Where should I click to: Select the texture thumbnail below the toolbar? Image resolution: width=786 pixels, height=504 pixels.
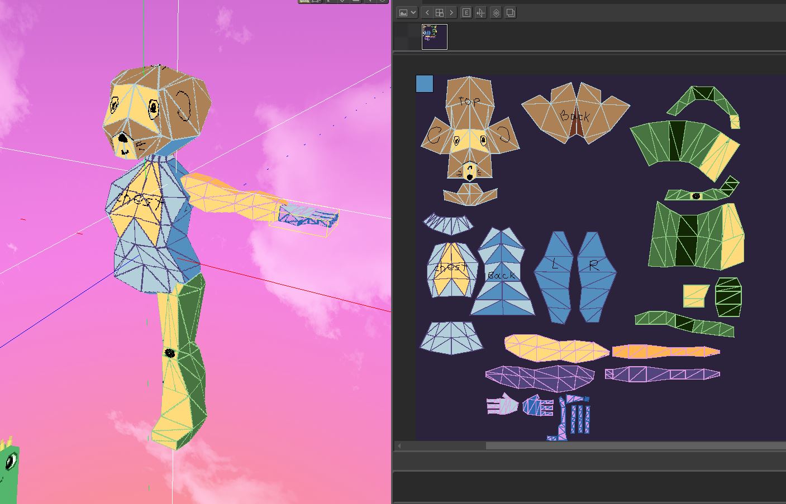pos(435,37)
